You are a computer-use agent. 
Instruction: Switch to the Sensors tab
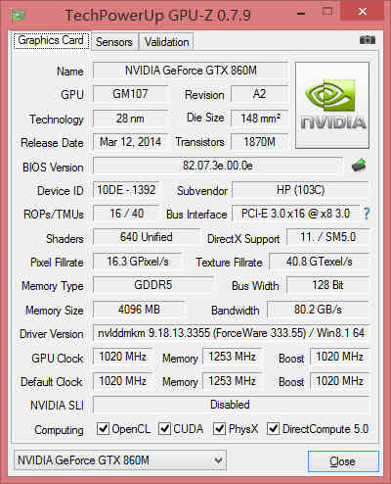point(114,42)
